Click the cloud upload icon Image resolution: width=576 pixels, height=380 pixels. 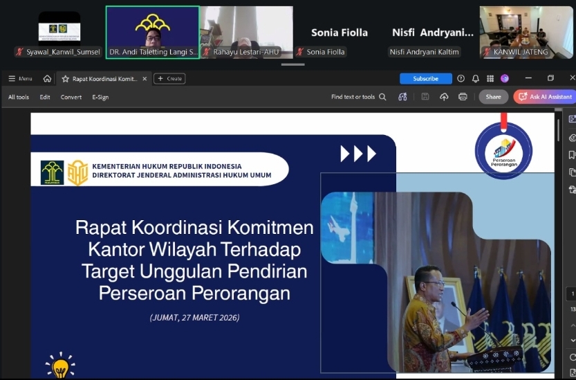click(444, 97)
